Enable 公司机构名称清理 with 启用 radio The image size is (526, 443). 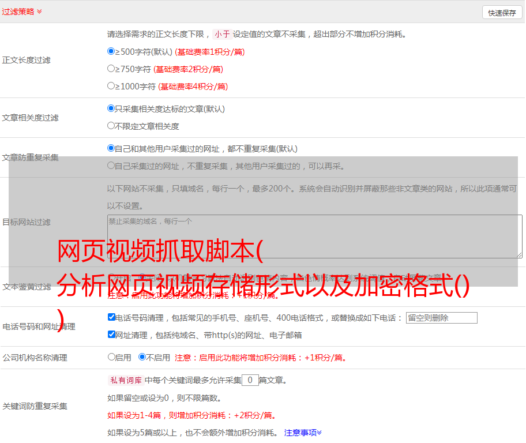point(112,357)
